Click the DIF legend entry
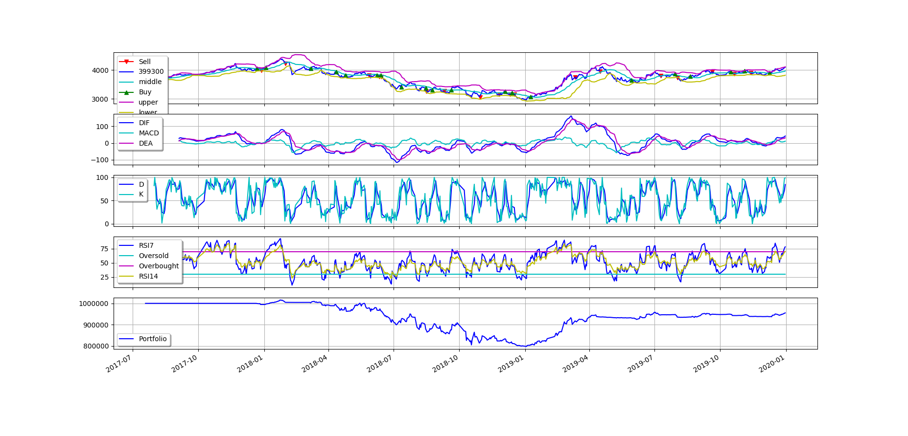 (x=134, y=123)
